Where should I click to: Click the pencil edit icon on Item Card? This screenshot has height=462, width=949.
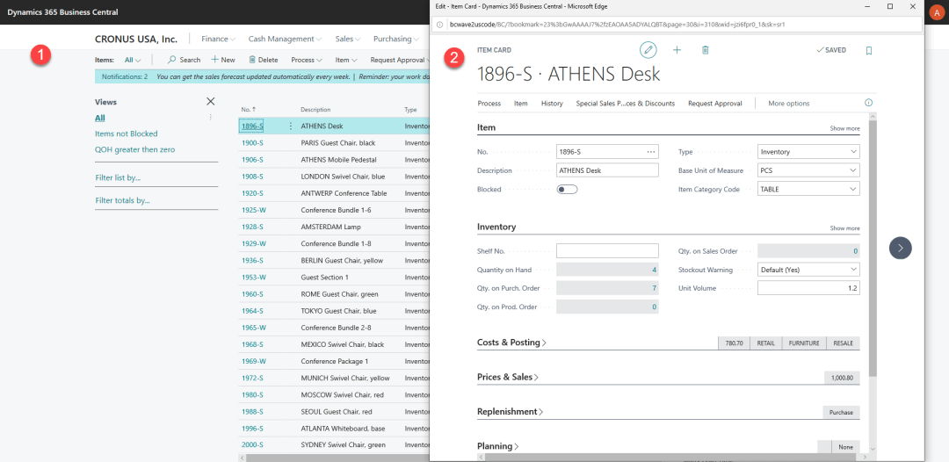tap(648, 50)
